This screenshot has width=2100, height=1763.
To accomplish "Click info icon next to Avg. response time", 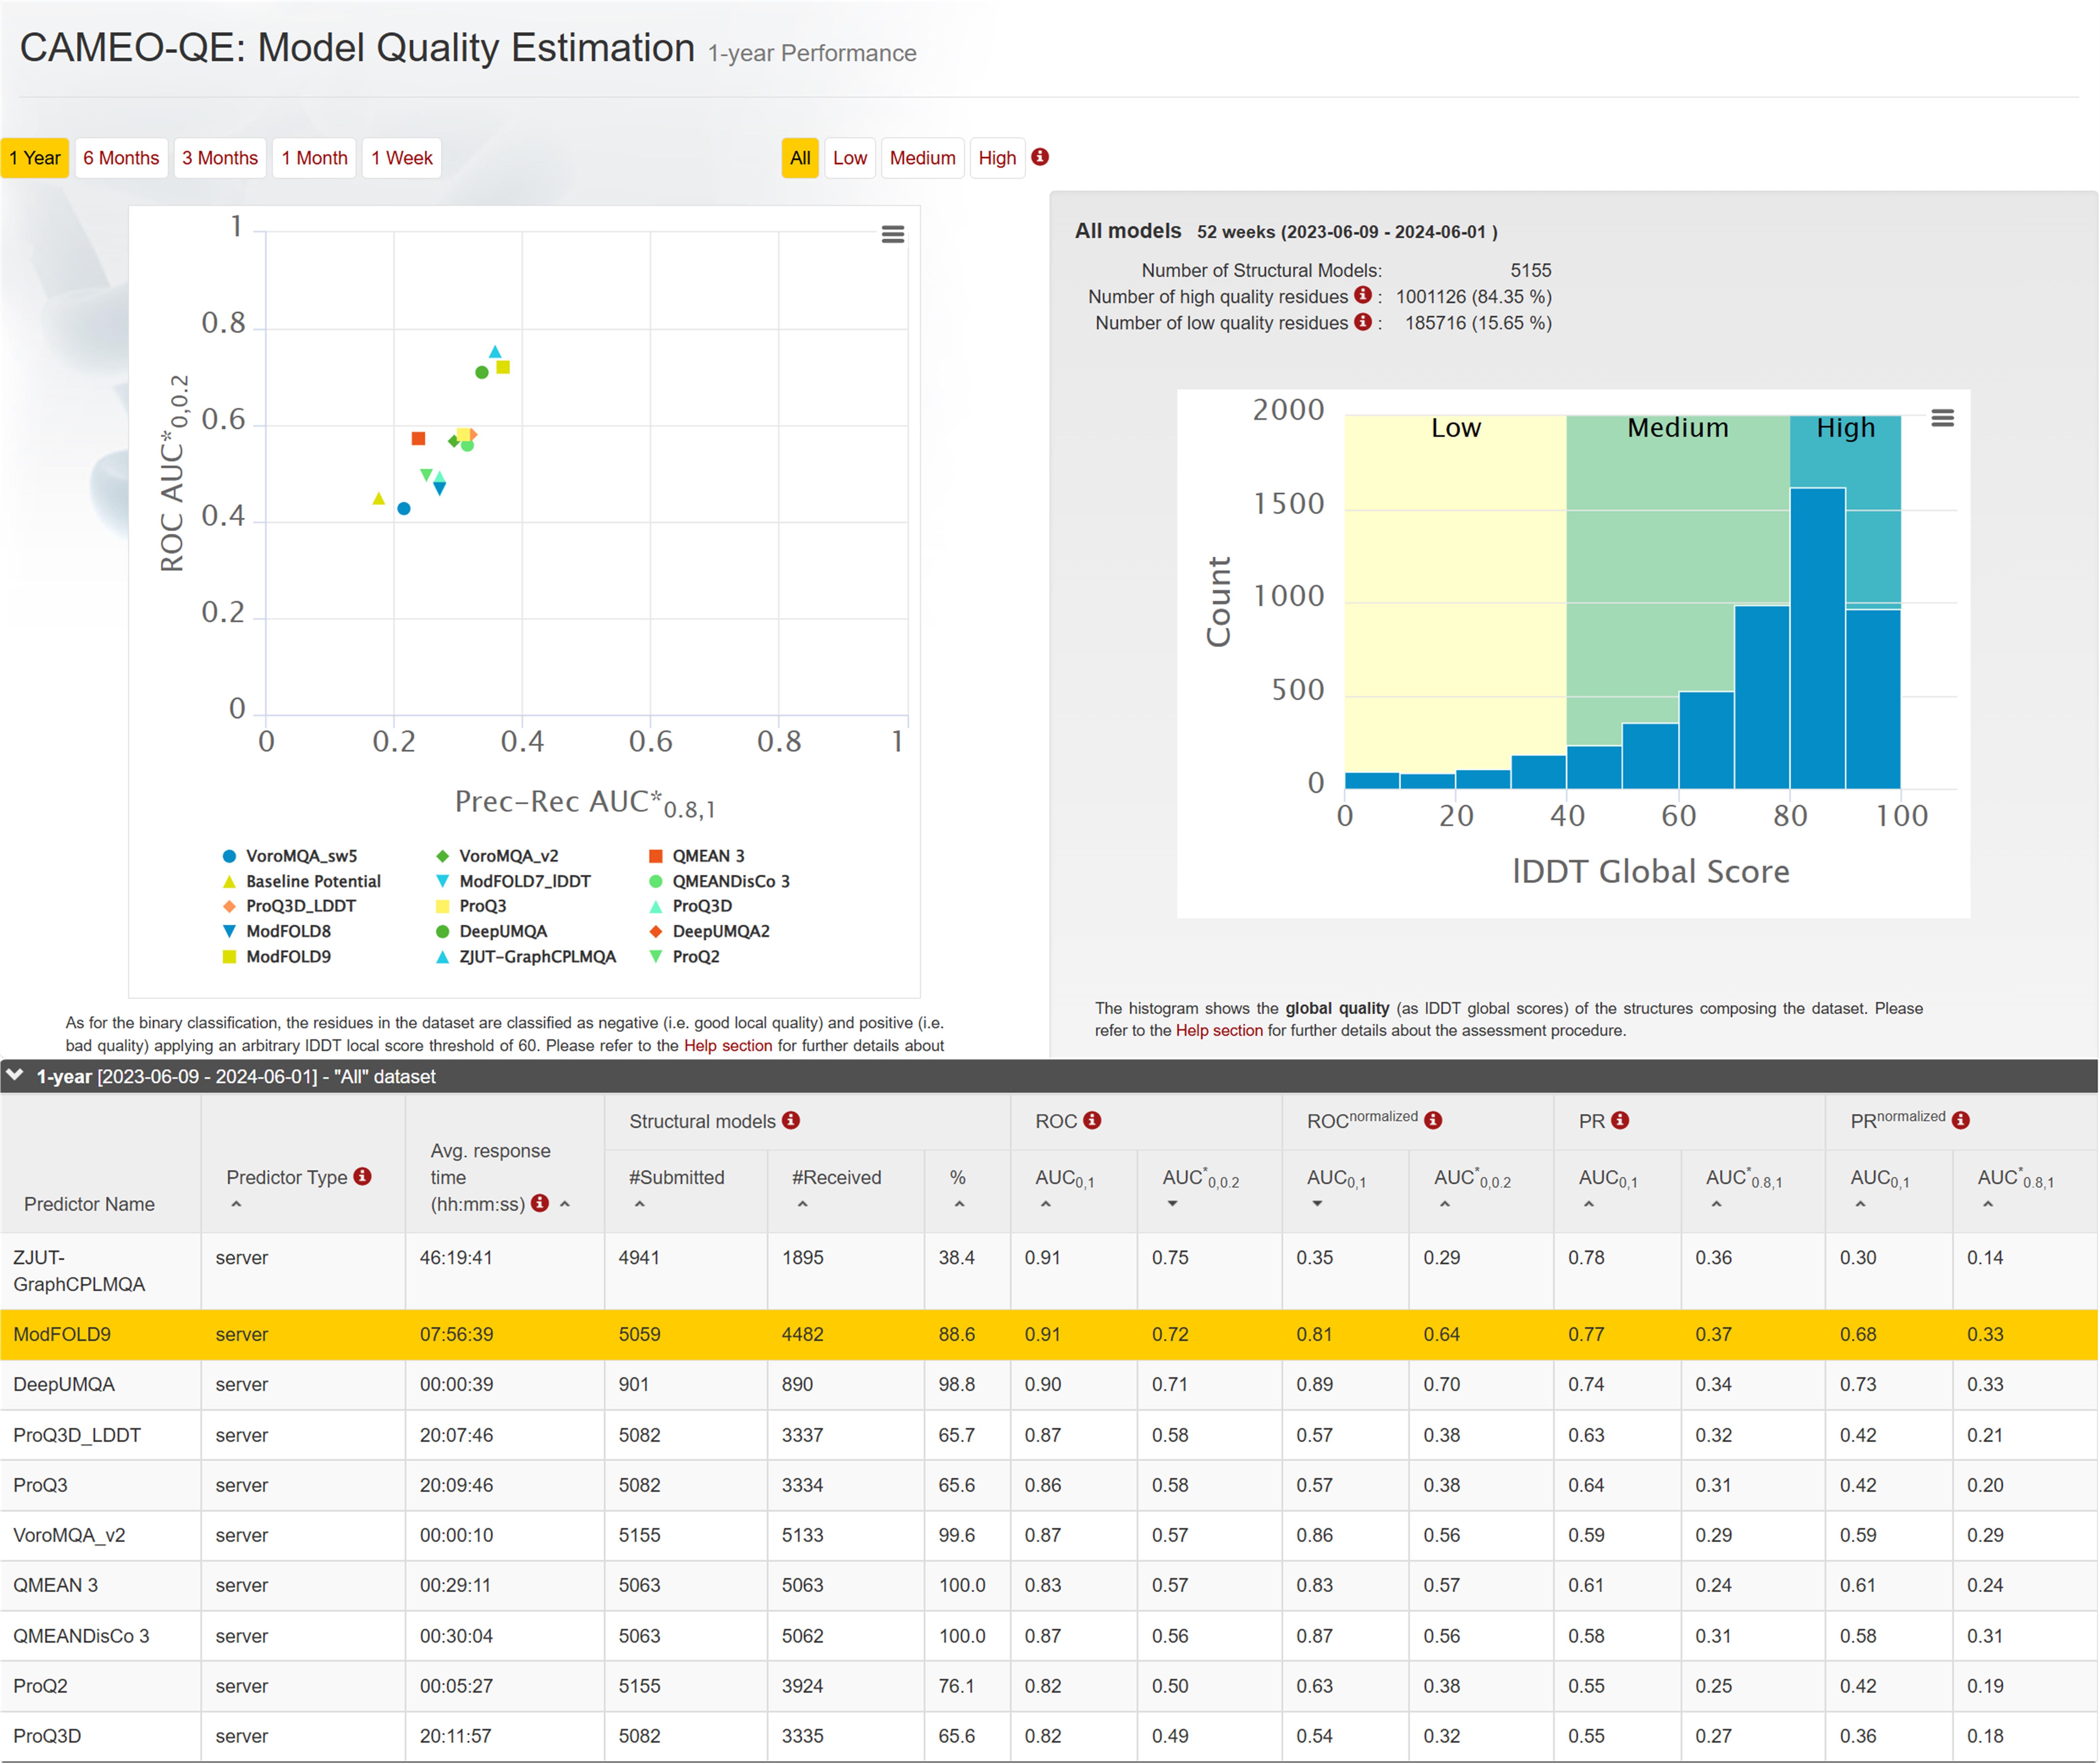I will point(540,1203).
